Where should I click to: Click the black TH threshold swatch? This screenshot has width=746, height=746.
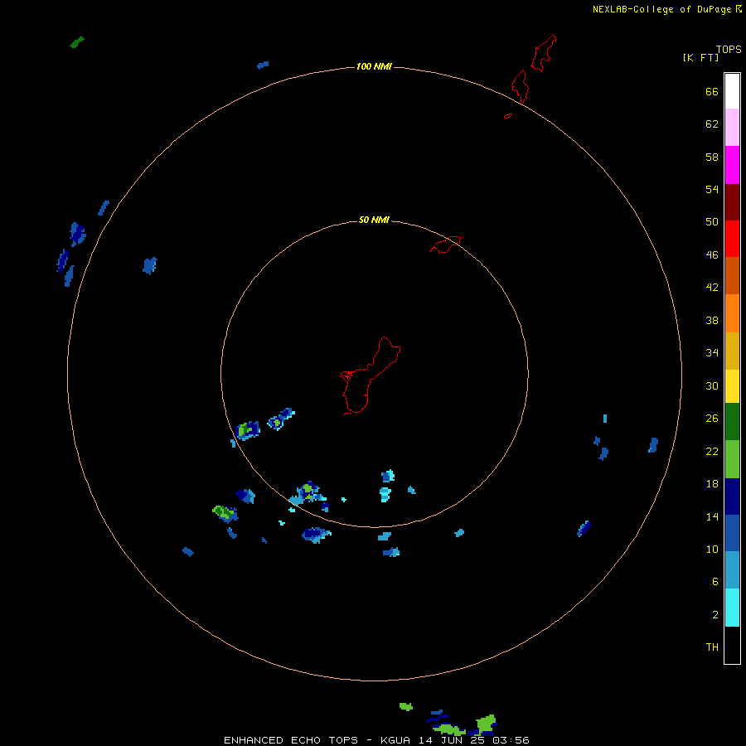point(732,645)
